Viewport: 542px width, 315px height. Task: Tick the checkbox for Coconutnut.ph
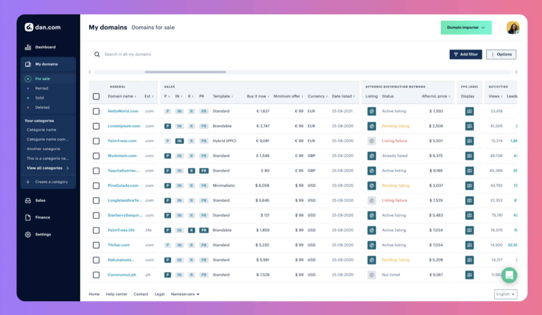click(96, 275)
